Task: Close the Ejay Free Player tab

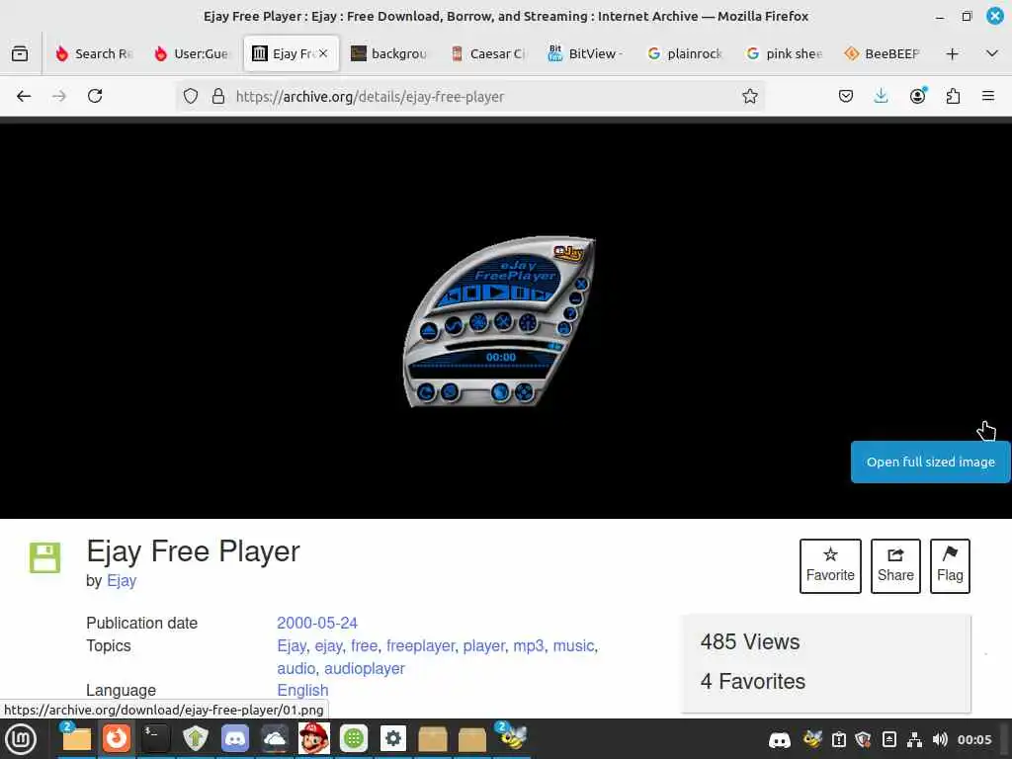Action: (323, 53)
